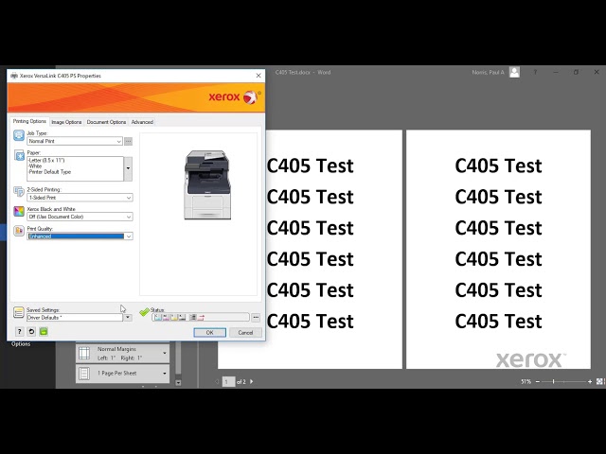Click the Driver Defaults saved settings field
This screenshot has height=454, width=606.
click(75, 318)
